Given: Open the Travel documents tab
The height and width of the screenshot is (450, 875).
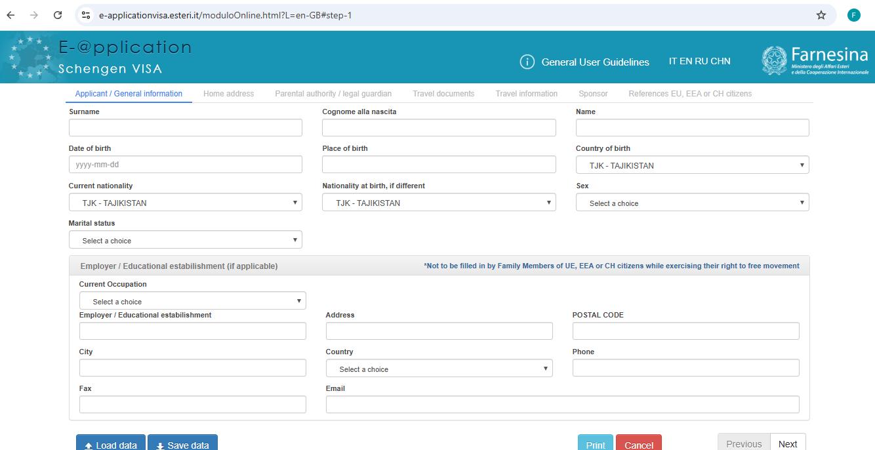Looking at the screenshot, I should click(443, 93).
